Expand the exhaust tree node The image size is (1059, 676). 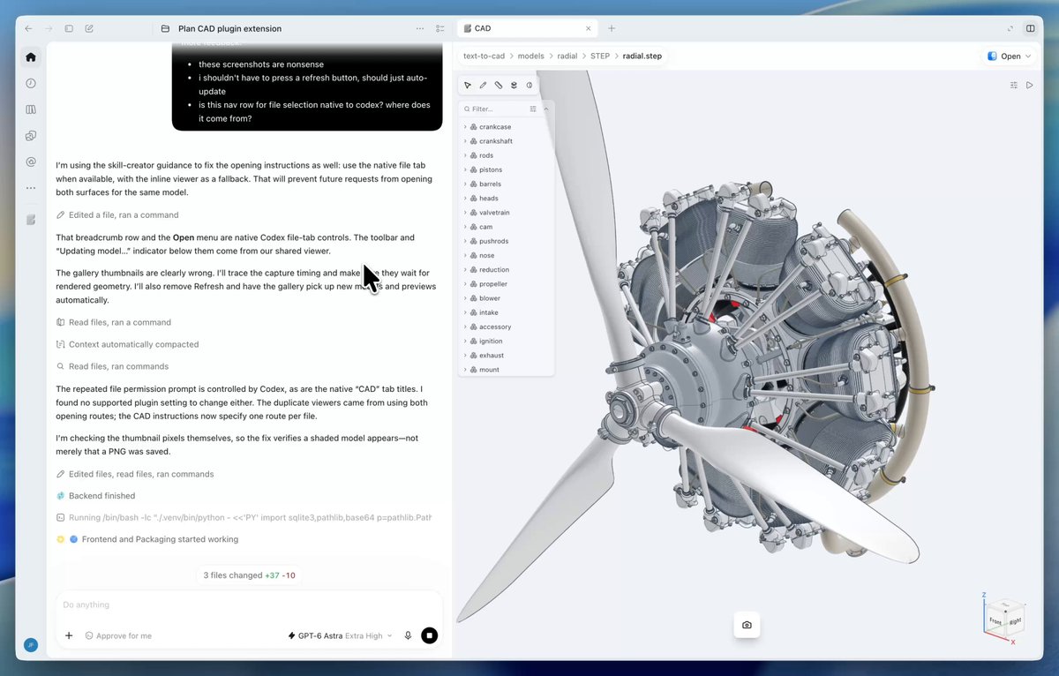click(465, 356)
